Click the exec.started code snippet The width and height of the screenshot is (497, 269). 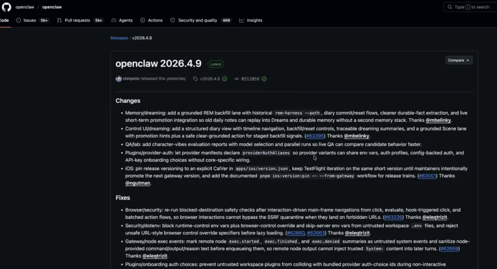tap(244, 241)
